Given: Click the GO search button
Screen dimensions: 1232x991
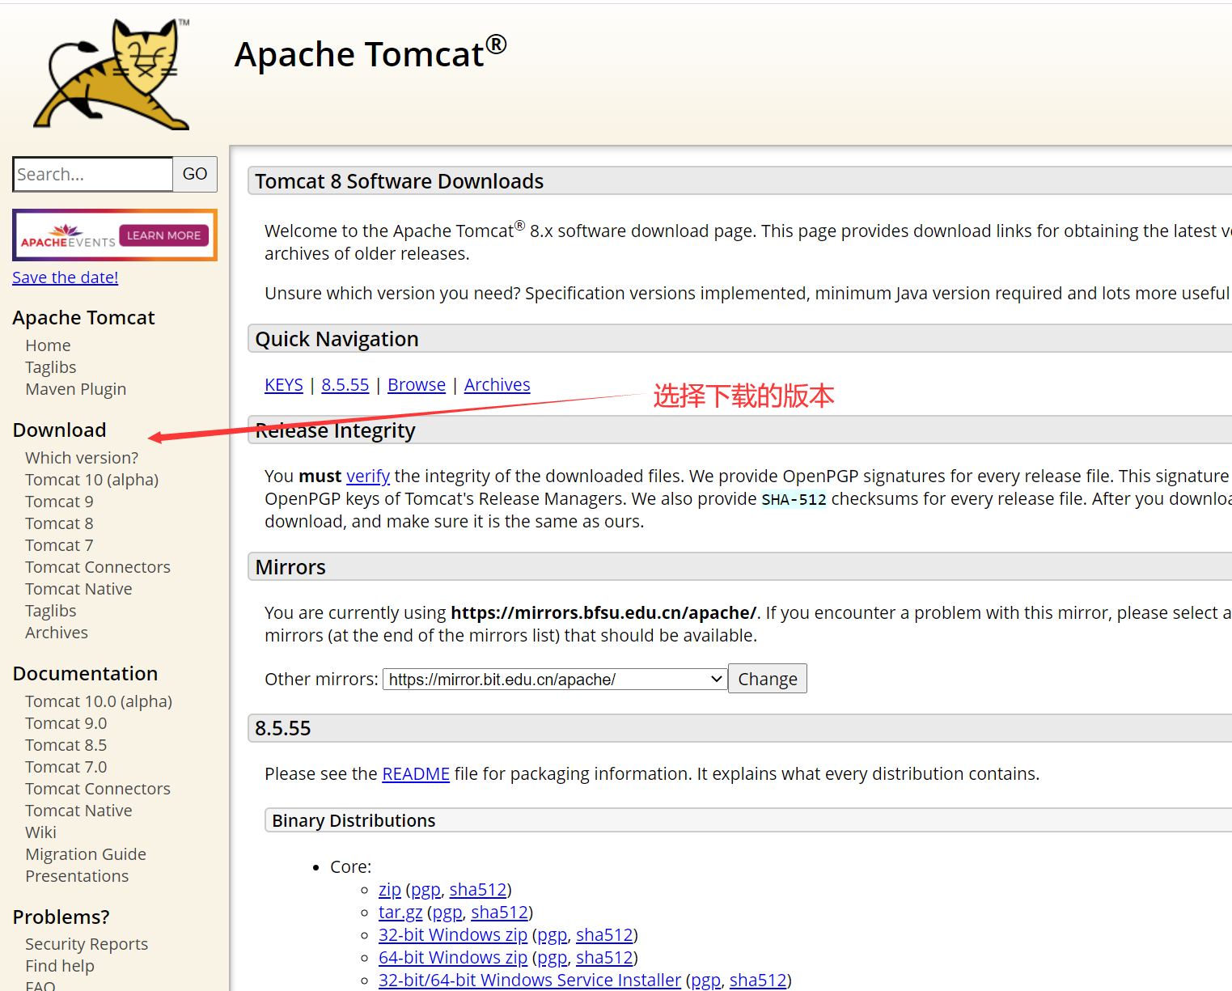Looking at the screenshot, I should pos(195,174).
